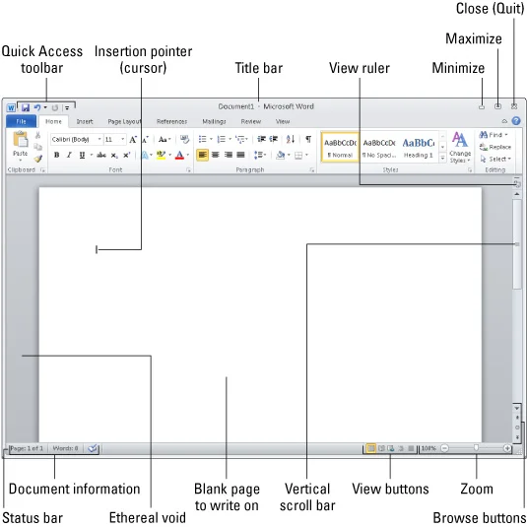Click the Sort A-Z icon
The width and height of the screenshot is (527, 527).
tap(291, 139)
